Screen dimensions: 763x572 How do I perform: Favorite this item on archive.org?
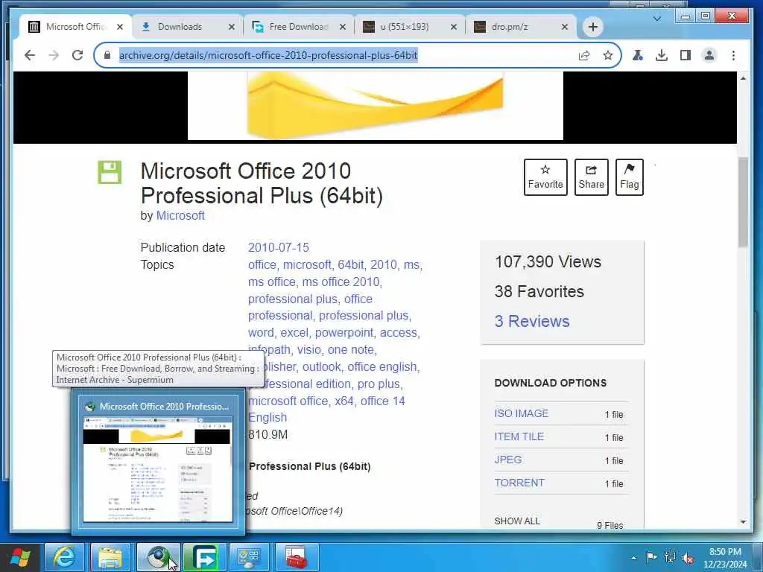pos(545,177)
